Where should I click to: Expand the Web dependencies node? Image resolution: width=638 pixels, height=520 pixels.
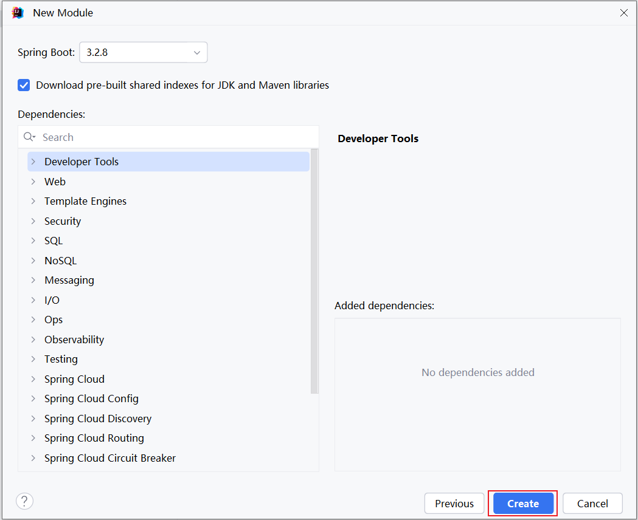(x=33, y=182)
